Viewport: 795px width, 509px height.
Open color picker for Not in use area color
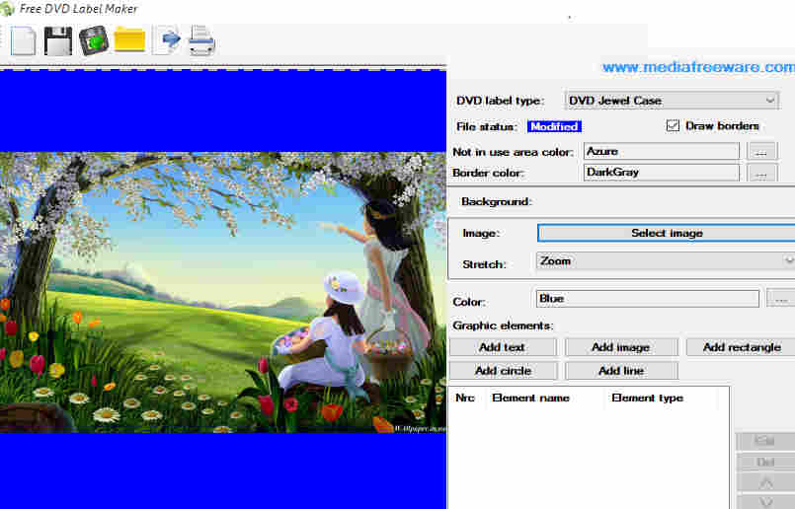pyautogui.click(x=761, y=152)
